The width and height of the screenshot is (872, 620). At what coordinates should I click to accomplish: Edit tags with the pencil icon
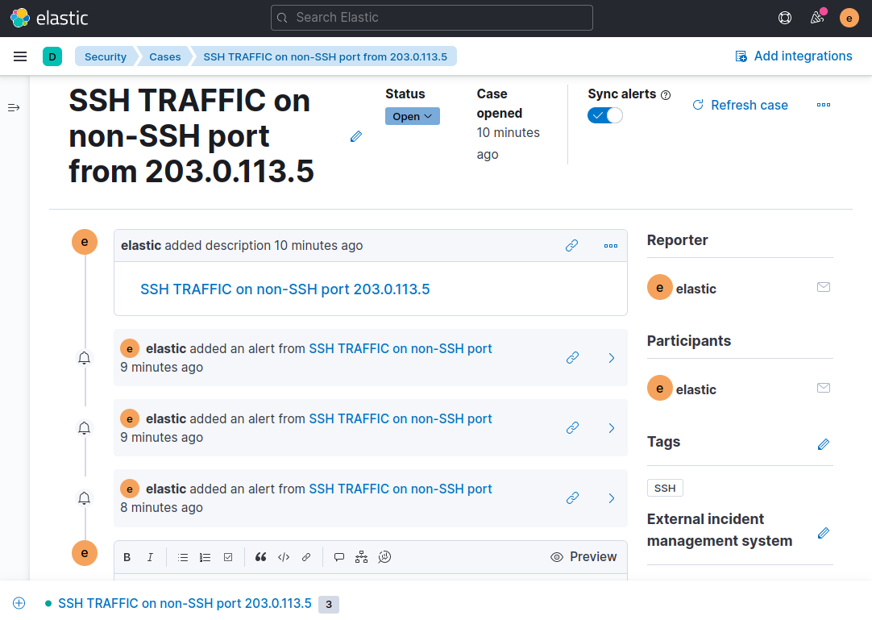824,444
